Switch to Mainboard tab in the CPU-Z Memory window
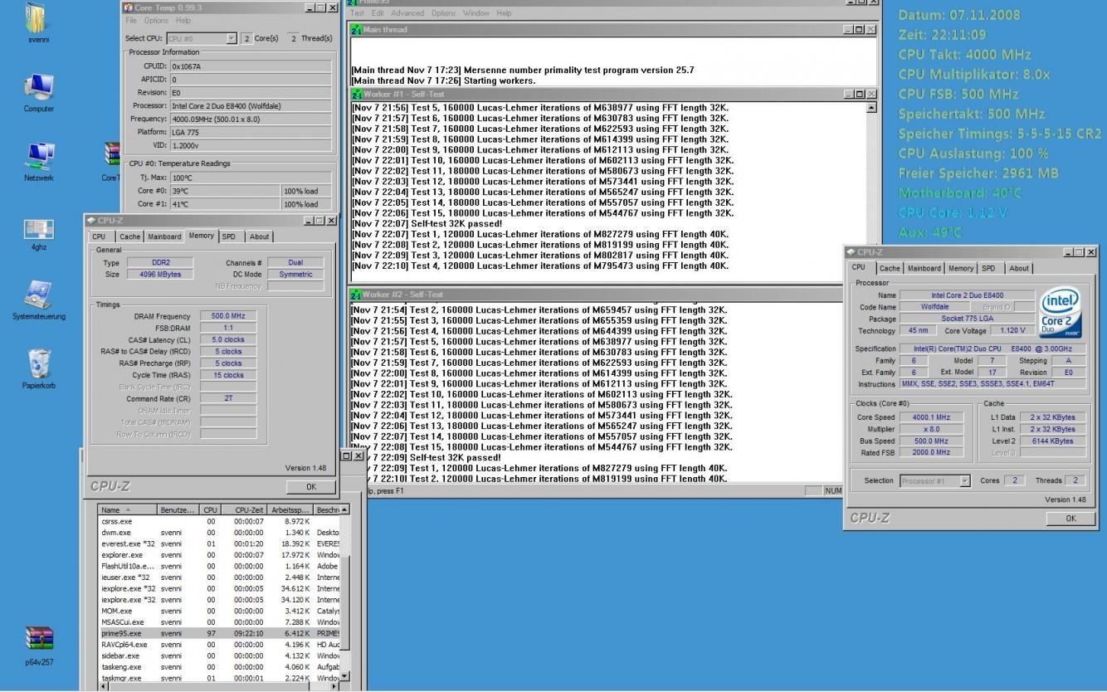Viewport: 1107px width, 692px height. click(x=164, y=236)
